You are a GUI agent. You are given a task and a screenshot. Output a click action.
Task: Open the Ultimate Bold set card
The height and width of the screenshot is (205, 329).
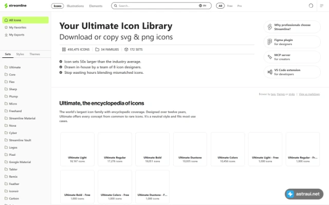pyautogui.click(x=152, y=149)
